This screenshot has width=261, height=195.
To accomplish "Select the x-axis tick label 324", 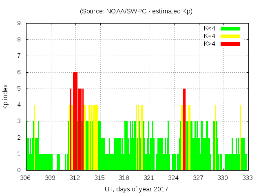I will coord(174,178).
